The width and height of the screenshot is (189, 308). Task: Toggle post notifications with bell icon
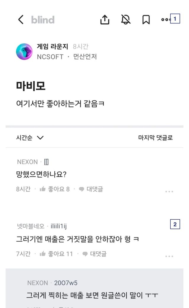tap(126, 20)
